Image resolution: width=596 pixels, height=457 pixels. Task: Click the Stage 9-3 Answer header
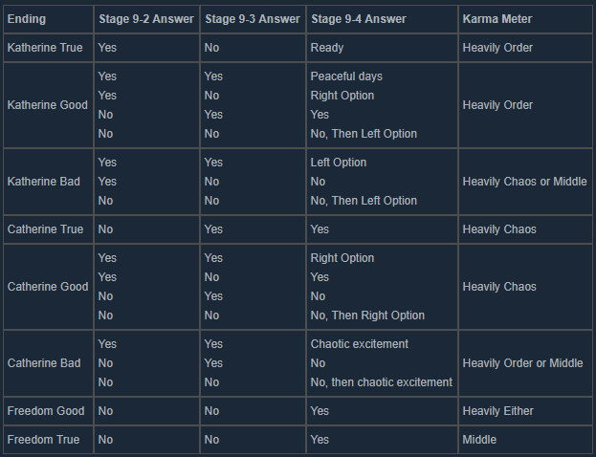click(252, 19)
